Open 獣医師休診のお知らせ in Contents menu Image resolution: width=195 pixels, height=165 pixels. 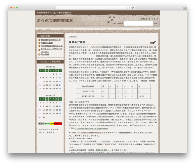[x=51, y=40]
